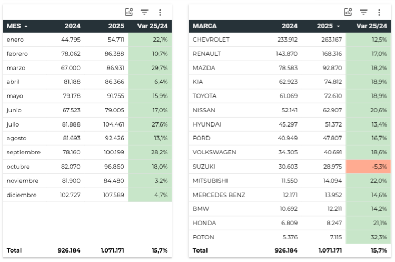This screenshot has height=262, width=395.
Task: Select the diciembre month row
Action: pos(22,195)
